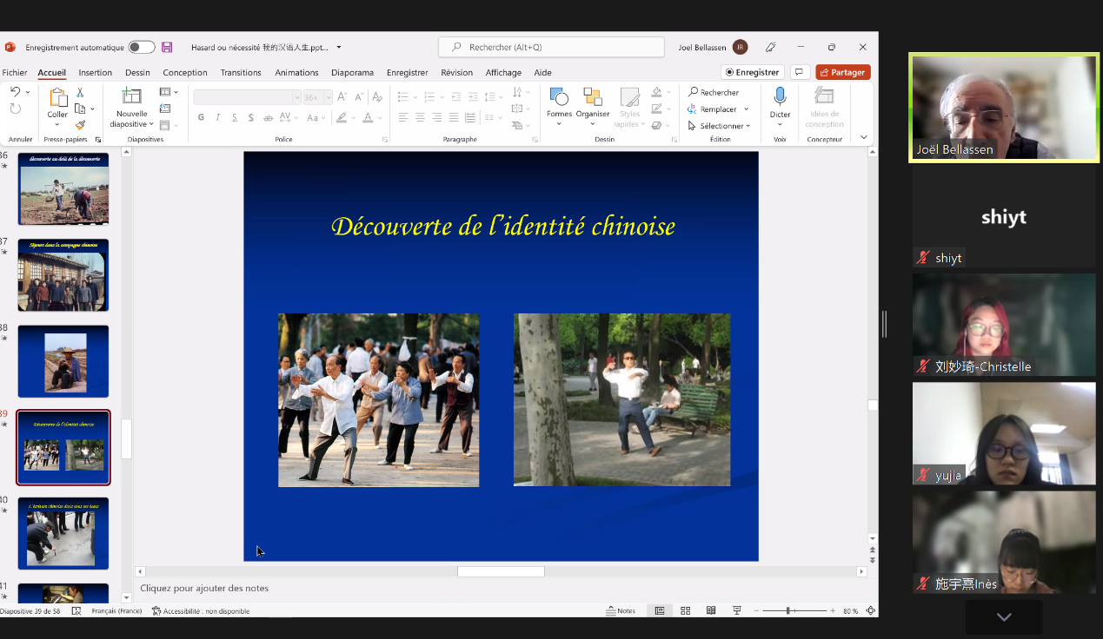
Task: Open reading view from status bar
Action: [x=711, y=611]
